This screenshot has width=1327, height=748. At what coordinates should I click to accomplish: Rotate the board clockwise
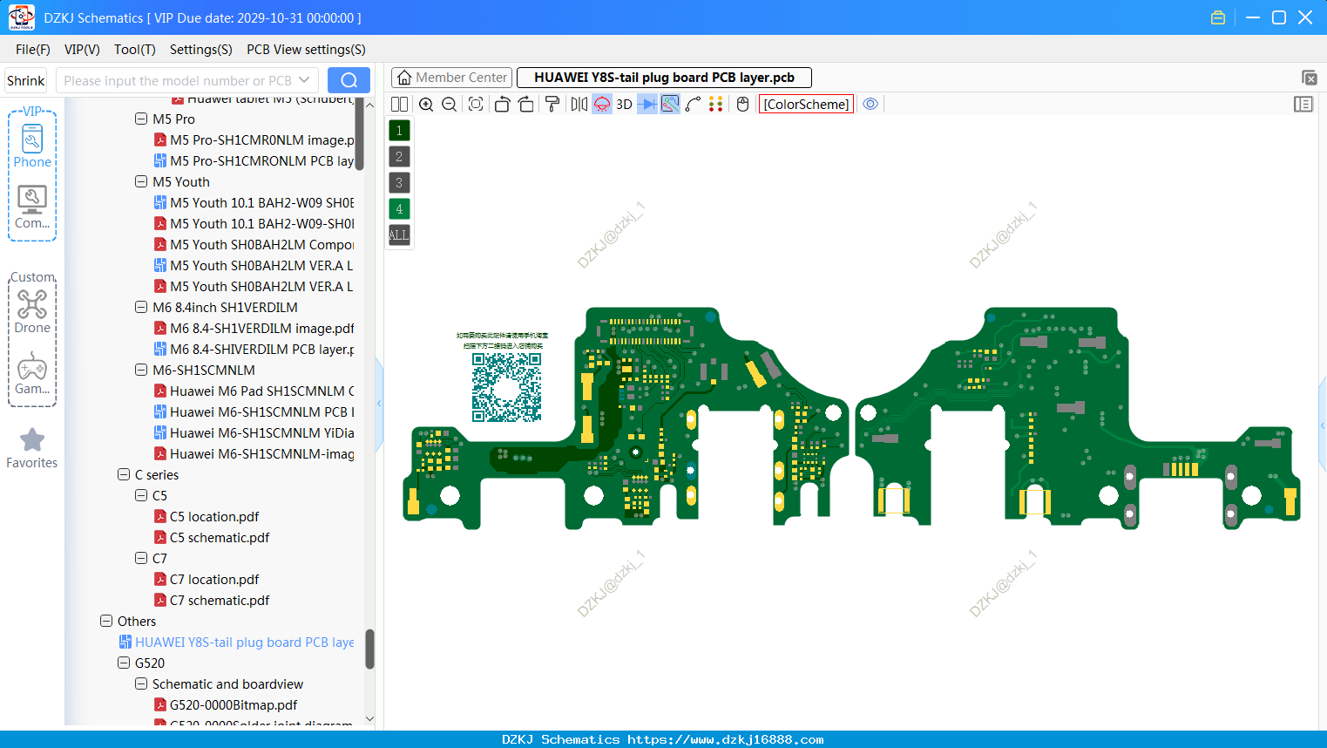[525, 104]
